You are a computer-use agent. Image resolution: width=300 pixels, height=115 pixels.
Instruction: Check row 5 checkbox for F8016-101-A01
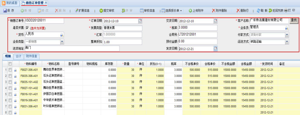[x=10, y=94]
